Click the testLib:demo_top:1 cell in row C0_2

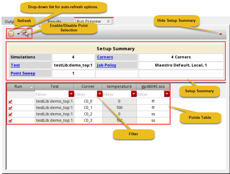coord(54,114)
